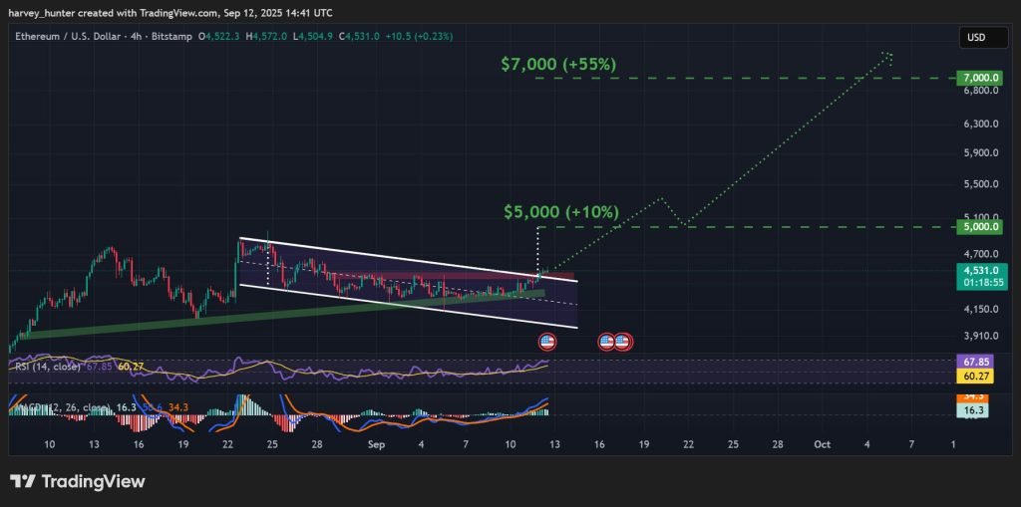Click the Ethereum / U.S. Dollar symbol title
Image resolution: width=1021 pixels, height=507 pixels.
(x=73, y=37)
